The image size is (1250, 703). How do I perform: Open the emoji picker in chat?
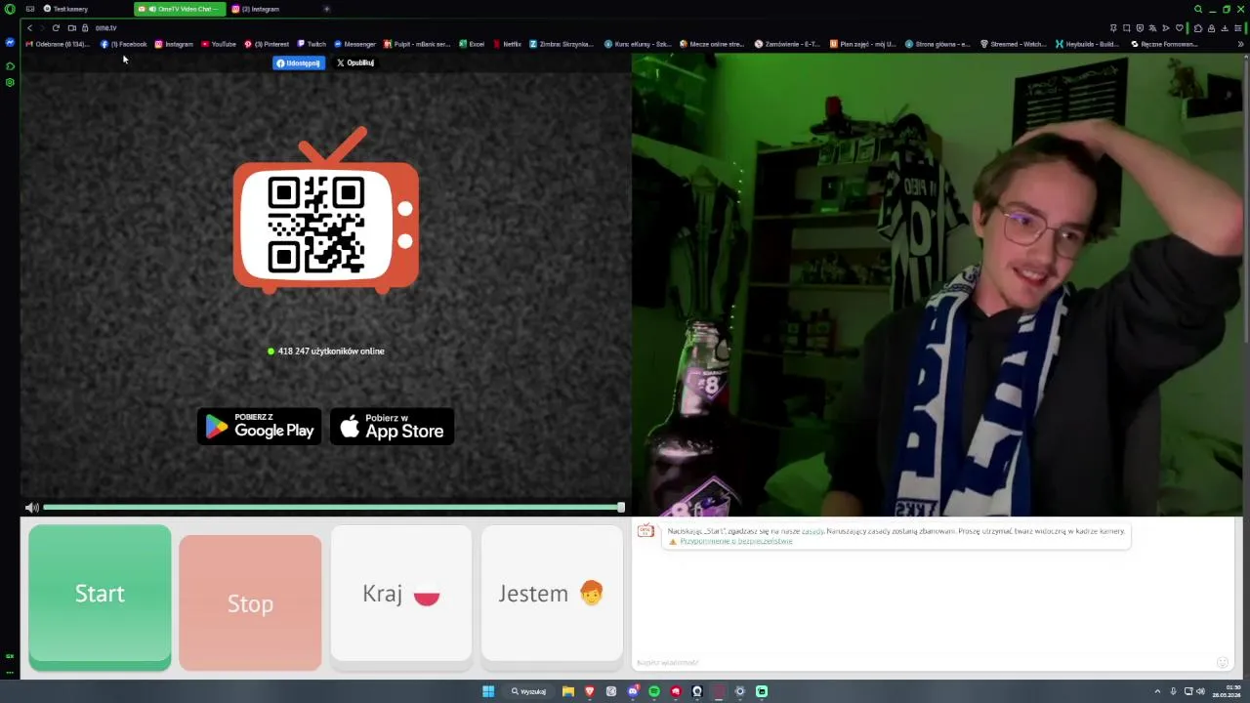[1222, 663]
